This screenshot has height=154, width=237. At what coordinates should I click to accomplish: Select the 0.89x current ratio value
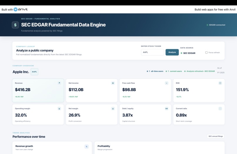pyautogui.click(x=181, y=115)
